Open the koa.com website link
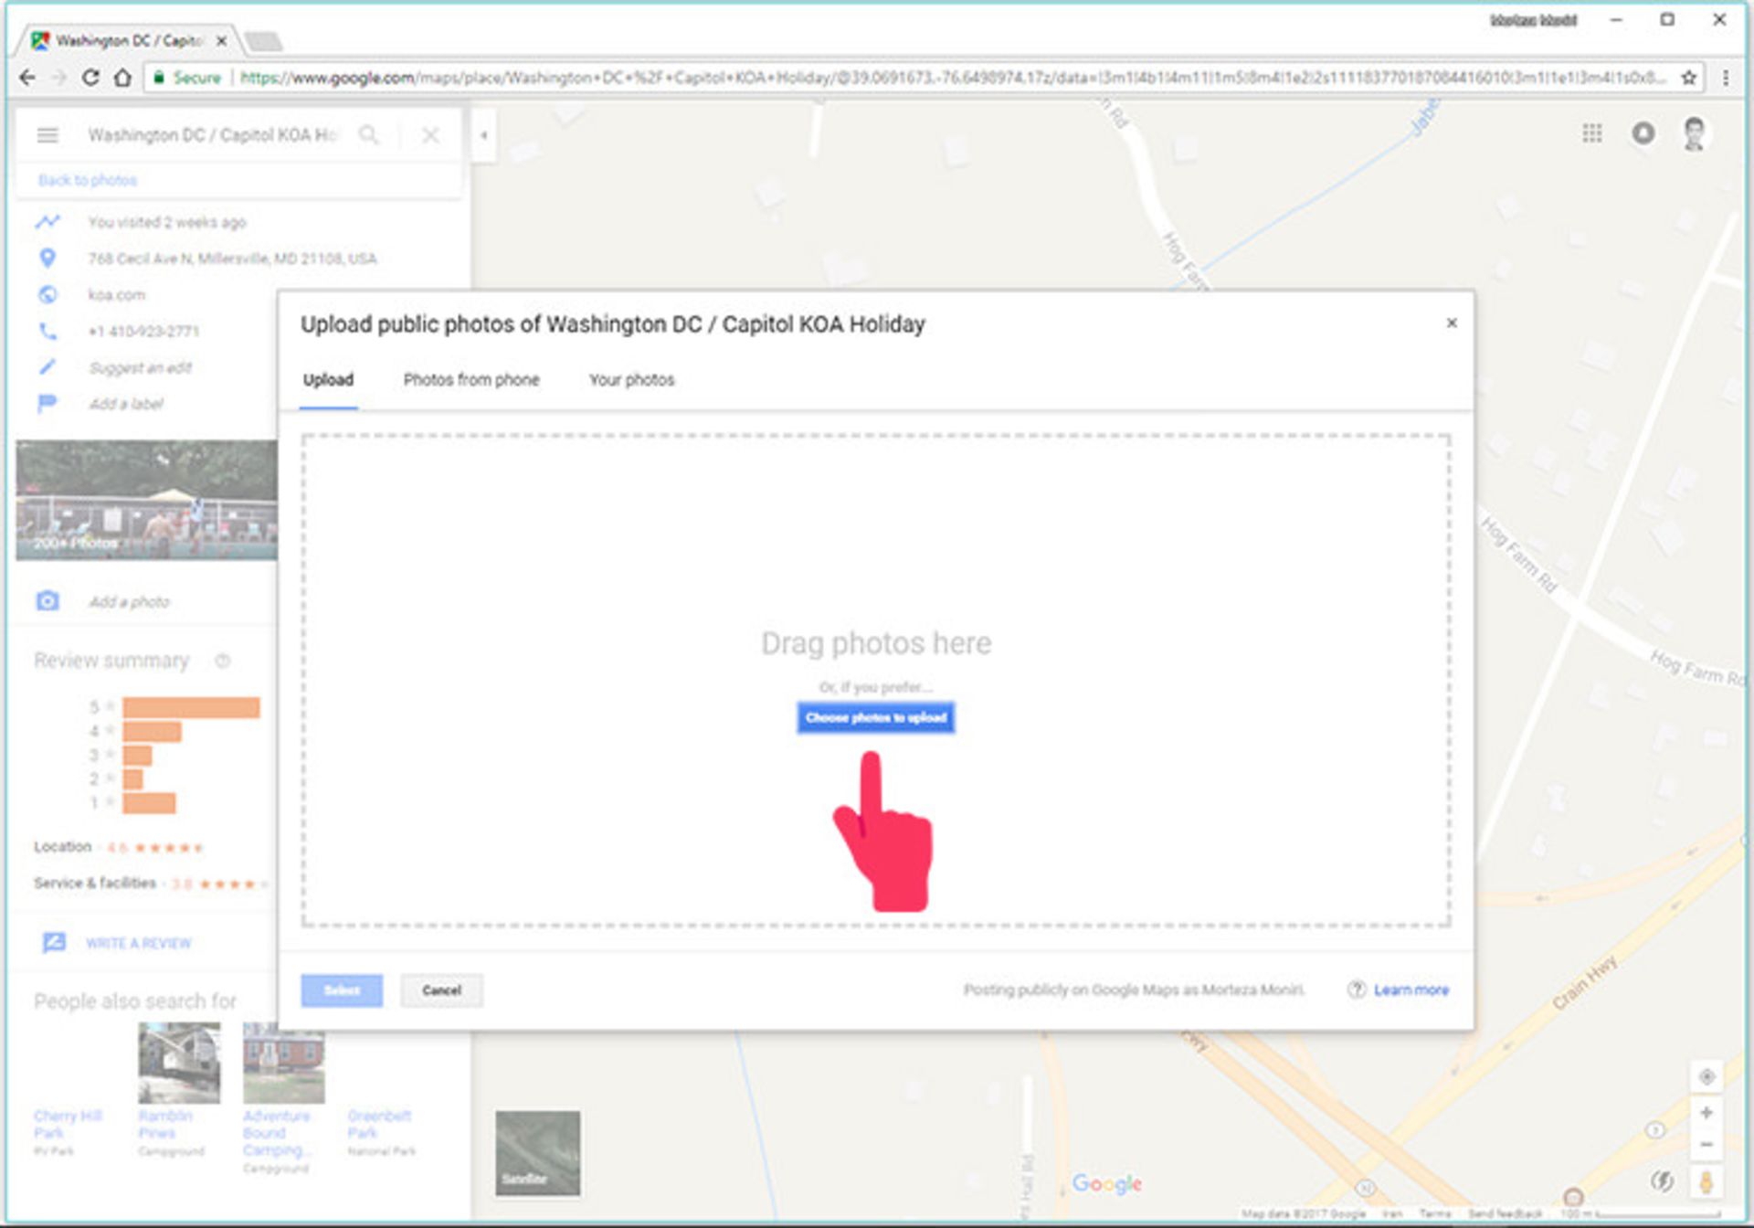 (116, 295)
